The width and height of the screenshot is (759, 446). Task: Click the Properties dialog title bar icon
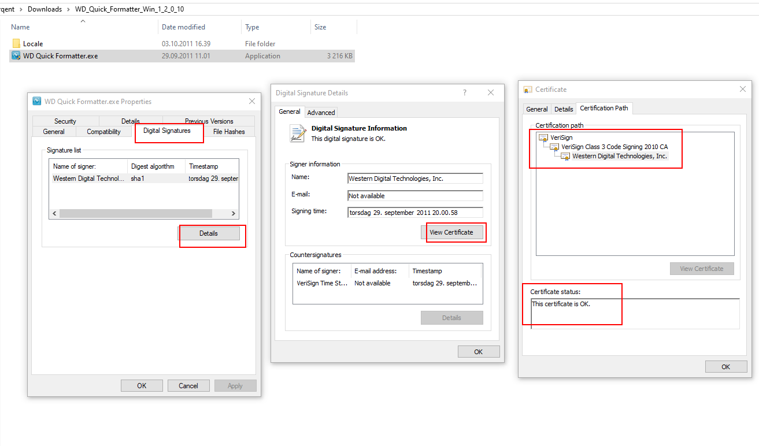37,101
